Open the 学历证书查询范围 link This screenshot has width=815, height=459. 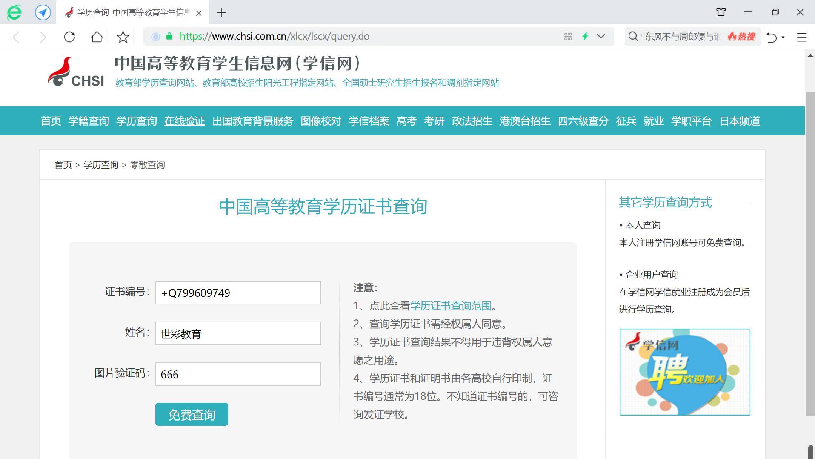(451, 306)
